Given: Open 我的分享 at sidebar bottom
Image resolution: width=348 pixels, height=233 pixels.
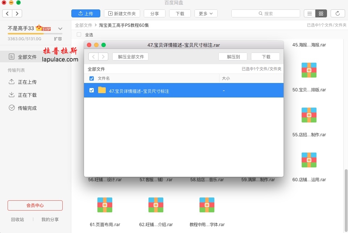Looking at the screenshot, I should tap(50, 219).
